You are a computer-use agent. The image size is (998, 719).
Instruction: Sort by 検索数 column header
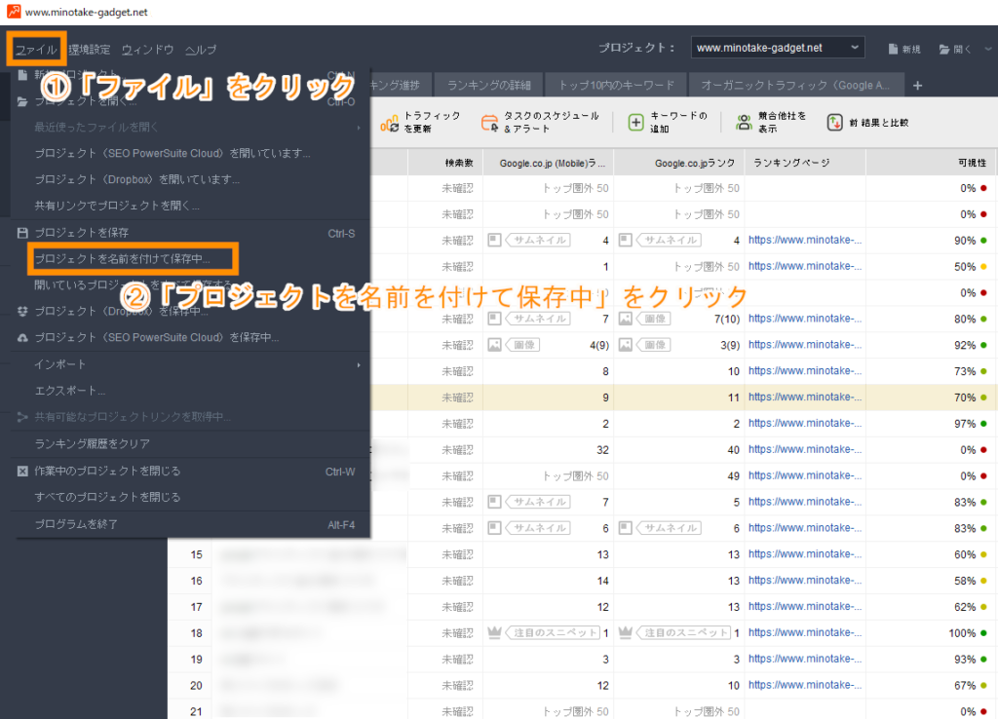point(445,163)
